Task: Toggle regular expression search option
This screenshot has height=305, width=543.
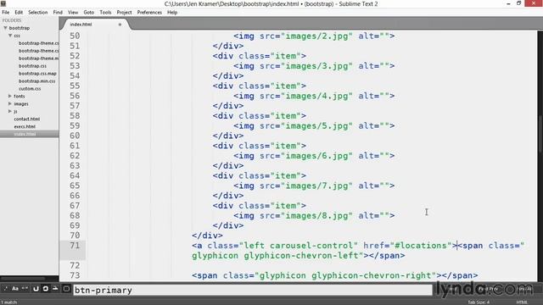Action: coord(5,288)
